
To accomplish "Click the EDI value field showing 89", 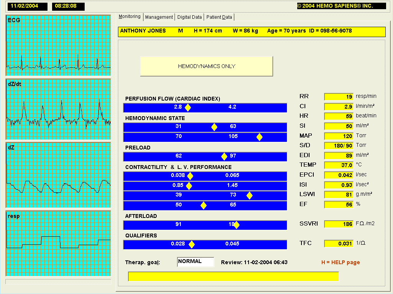I will point(339,156).
